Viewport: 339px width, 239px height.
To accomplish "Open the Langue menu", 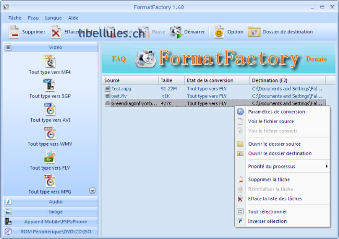I will [x=53, y=18].
